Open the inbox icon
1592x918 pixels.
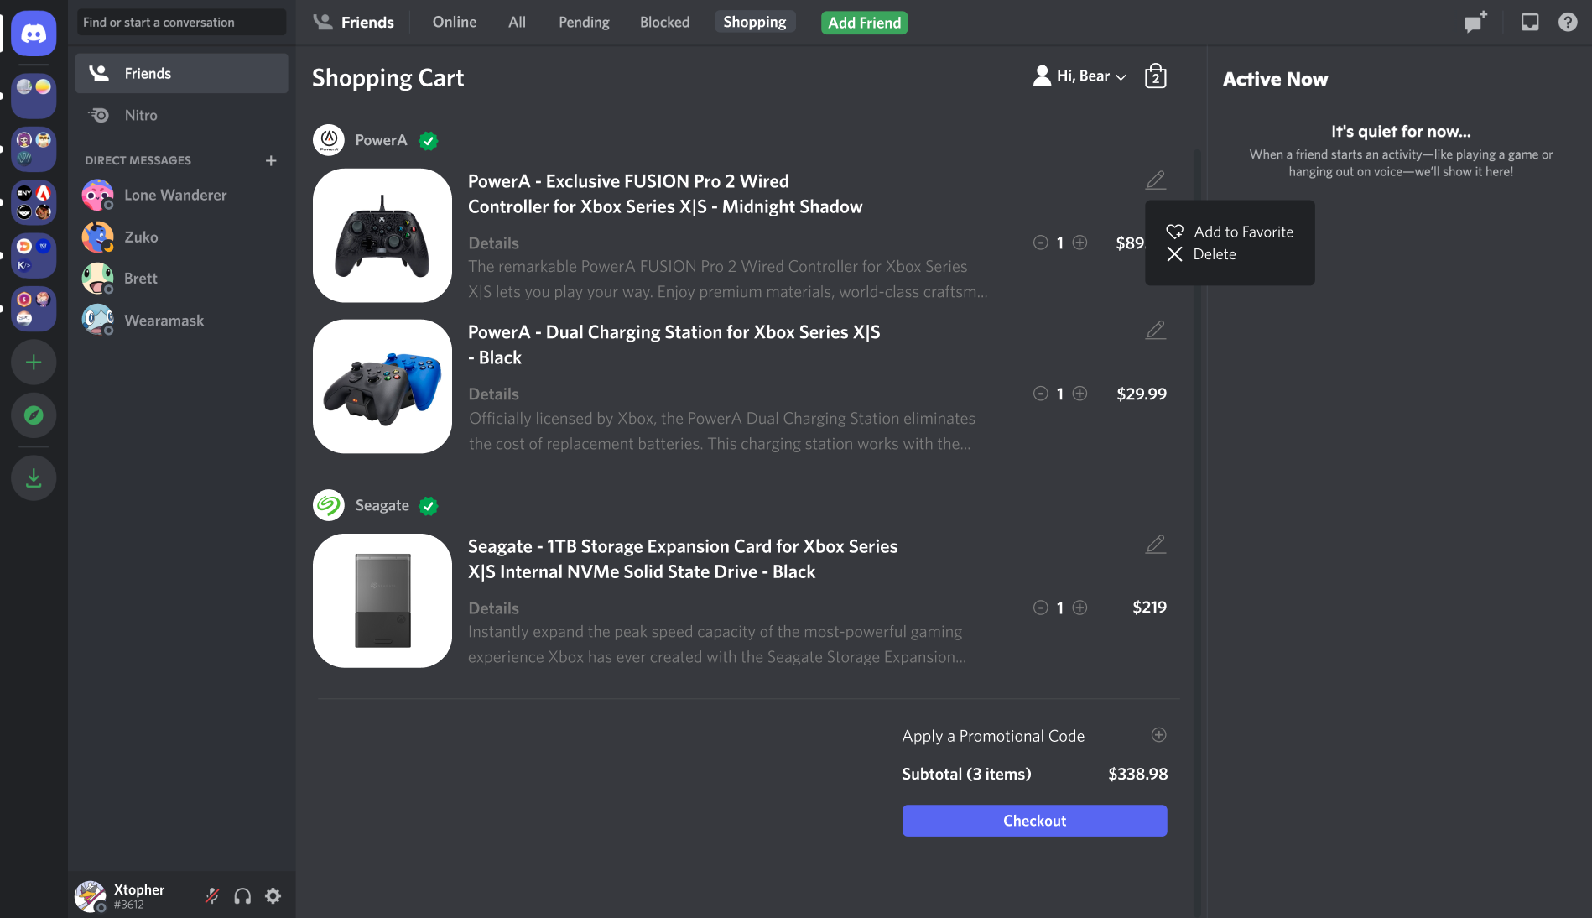click(x=1529, y=23)
